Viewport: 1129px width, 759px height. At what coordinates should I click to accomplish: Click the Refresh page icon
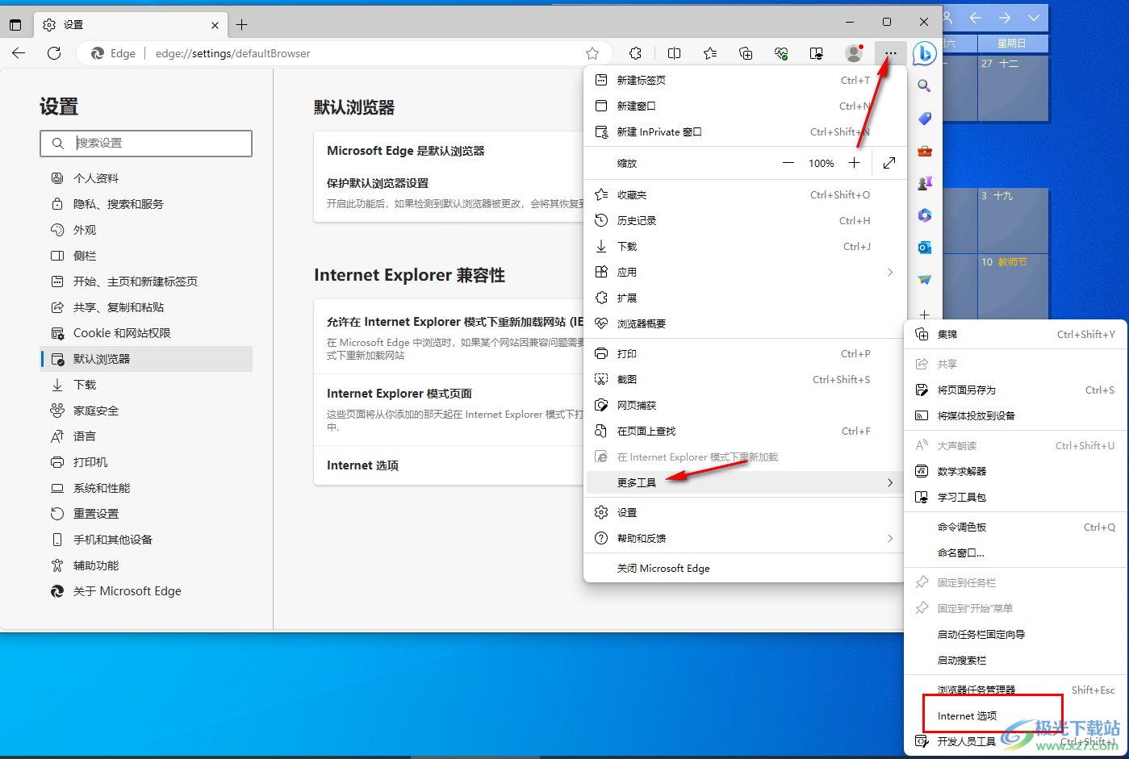click(54, 53)
